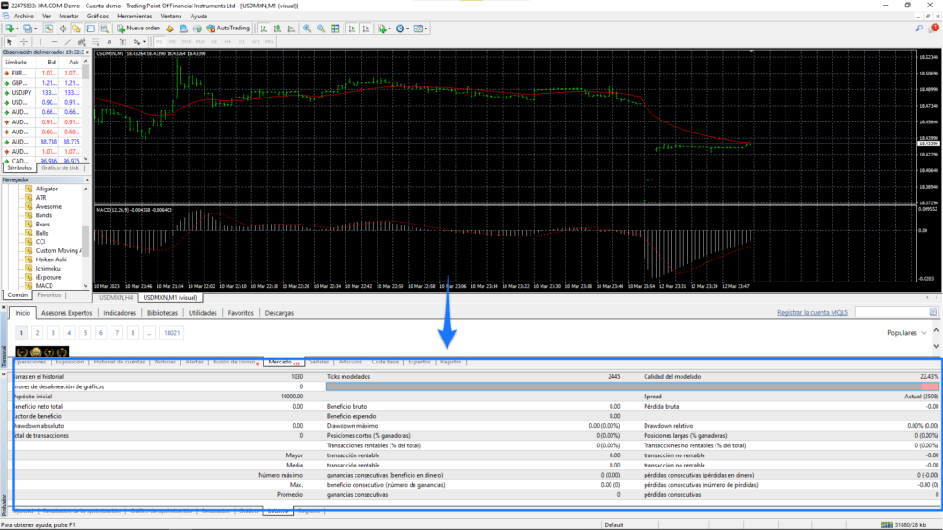This screenshot has height=530, width=943.
Task: Open the Insertar menu
Action: click(x=68, y=17)
